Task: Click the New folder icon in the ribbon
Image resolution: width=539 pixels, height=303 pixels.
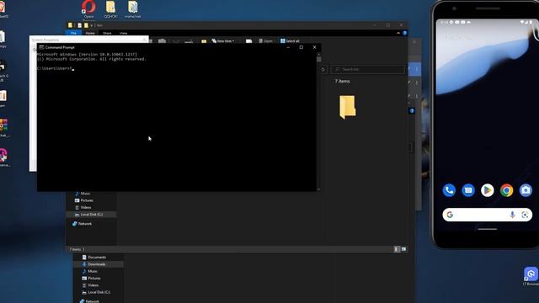Action: [204, 41]
